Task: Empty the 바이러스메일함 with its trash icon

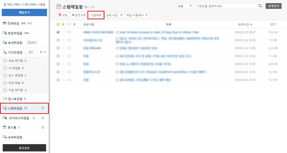Action: click(x=43, y=118)
